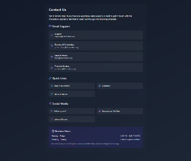191x161 pixels.
Task: Open the Terms of Service link
Action: [x=61, y=94]
